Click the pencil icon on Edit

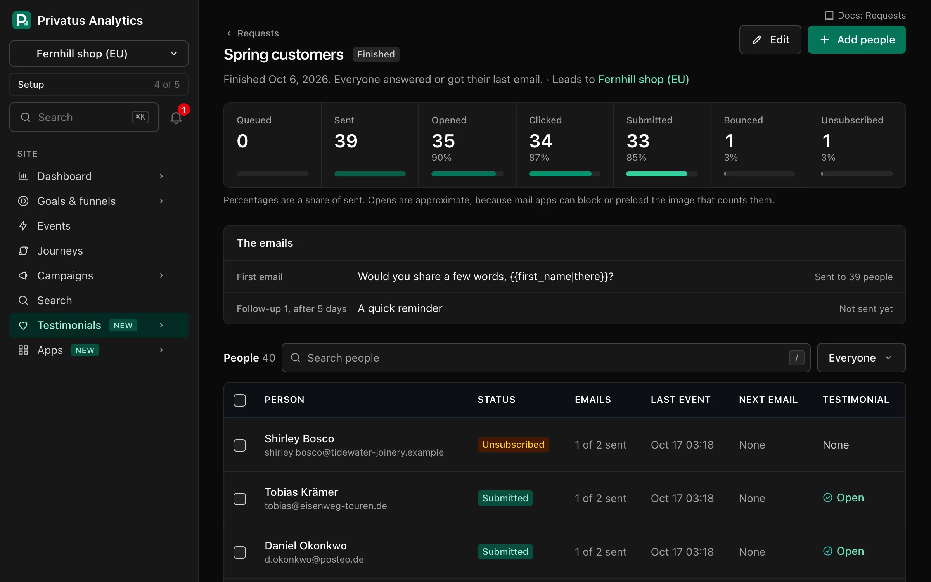(x=757, y=40)
